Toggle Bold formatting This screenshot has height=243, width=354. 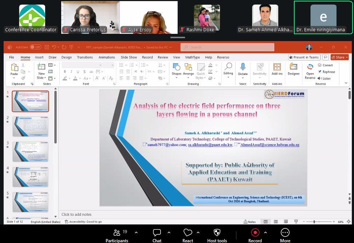click(x=65, y=72)
